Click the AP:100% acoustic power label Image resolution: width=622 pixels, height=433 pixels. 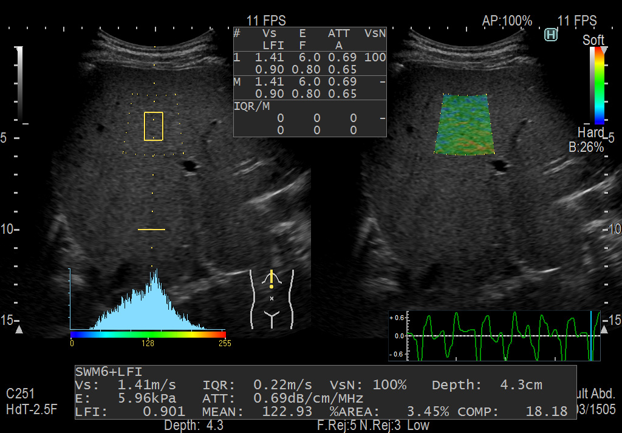coord(507,21)
